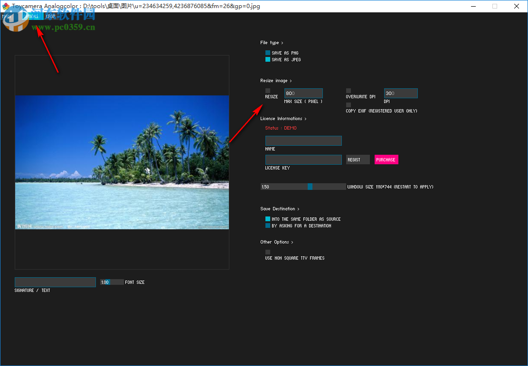The height and width of the screenshot is (366, 528).
Task: Open the CROP tab
Action: point(50,16)
